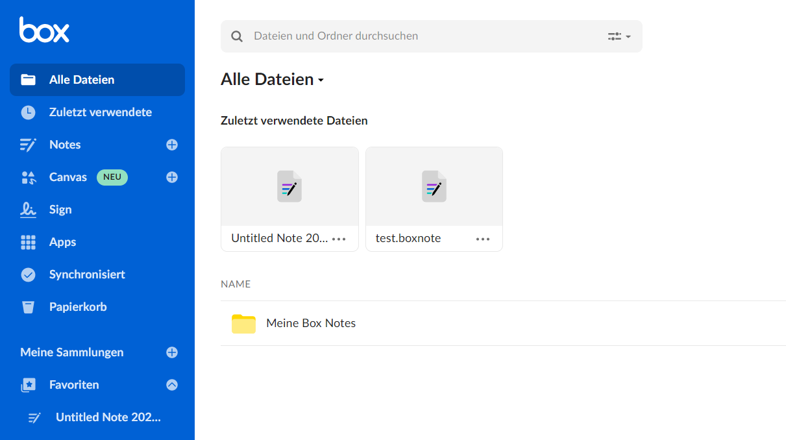Click the Sign signature icon in sidebar

coord(28,210)
